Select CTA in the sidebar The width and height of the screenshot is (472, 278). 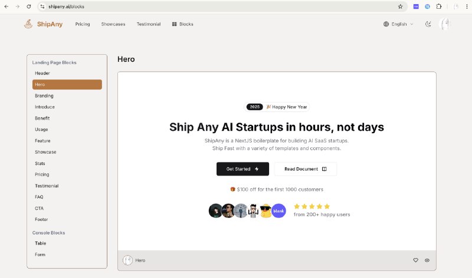pos(67,208)
